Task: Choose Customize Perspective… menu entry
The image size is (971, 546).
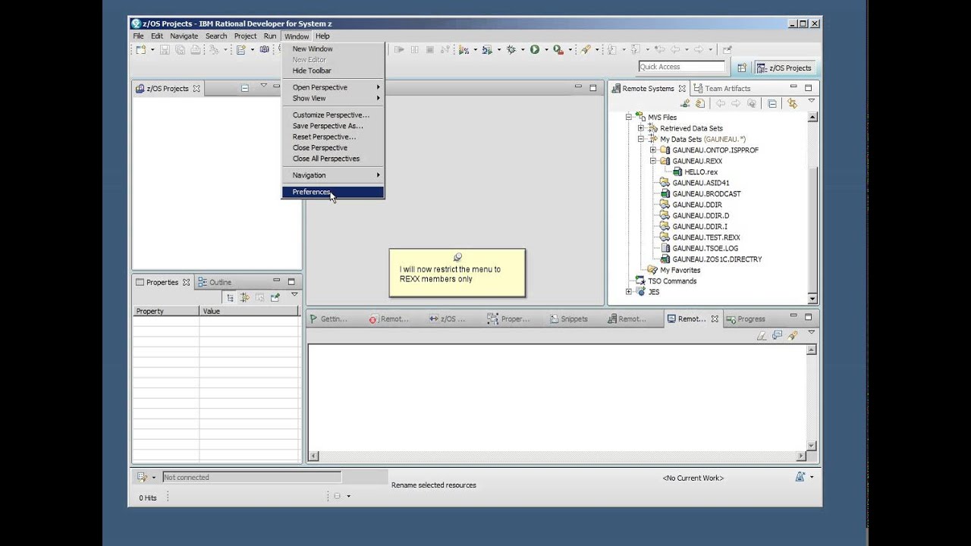Action: (x=333, y=115)
